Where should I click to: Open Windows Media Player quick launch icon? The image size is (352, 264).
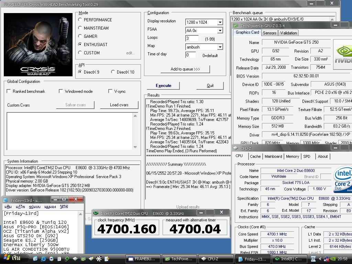coord(51,259)
